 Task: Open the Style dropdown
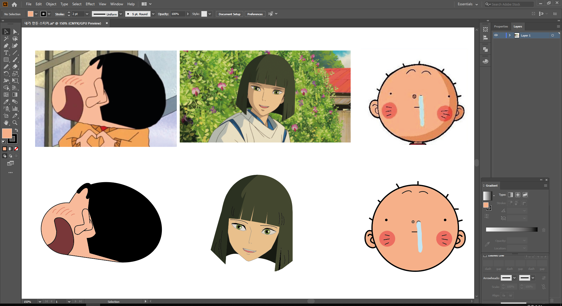click(x=210, y=14)
